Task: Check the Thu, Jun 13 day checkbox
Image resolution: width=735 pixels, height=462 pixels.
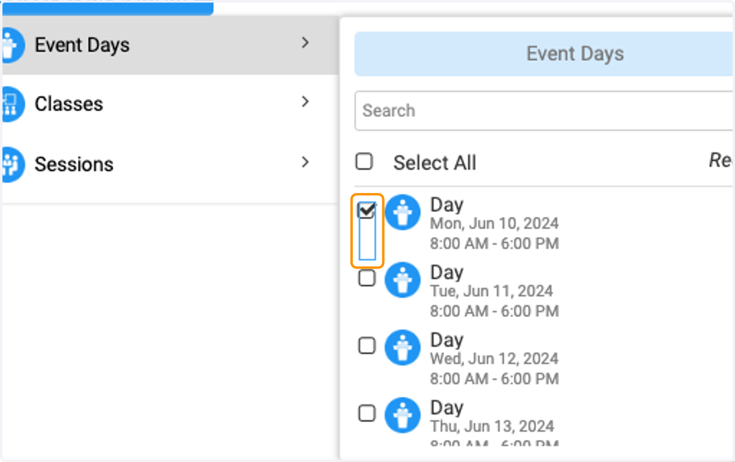Action: point(366,414)
